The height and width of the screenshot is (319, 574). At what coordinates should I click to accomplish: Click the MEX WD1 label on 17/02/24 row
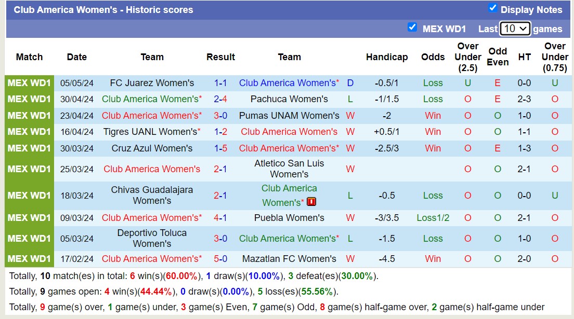30,259
